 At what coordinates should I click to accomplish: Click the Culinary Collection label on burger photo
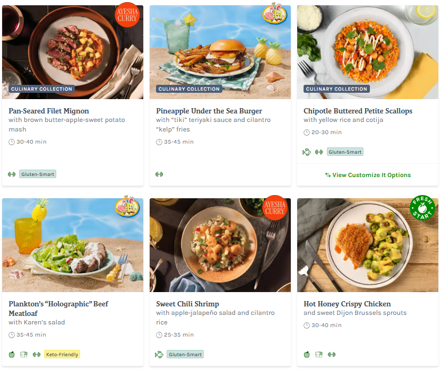point(189,89)
